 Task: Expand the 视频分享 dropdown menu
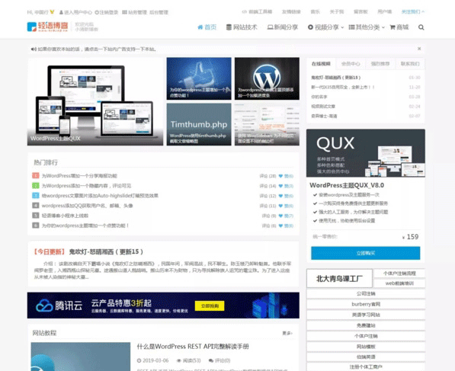pos(326,27)
